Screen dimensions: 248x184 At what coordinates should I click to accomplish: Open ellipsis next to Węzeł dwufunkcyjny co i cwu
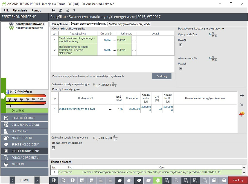click(x=111, y=109)
